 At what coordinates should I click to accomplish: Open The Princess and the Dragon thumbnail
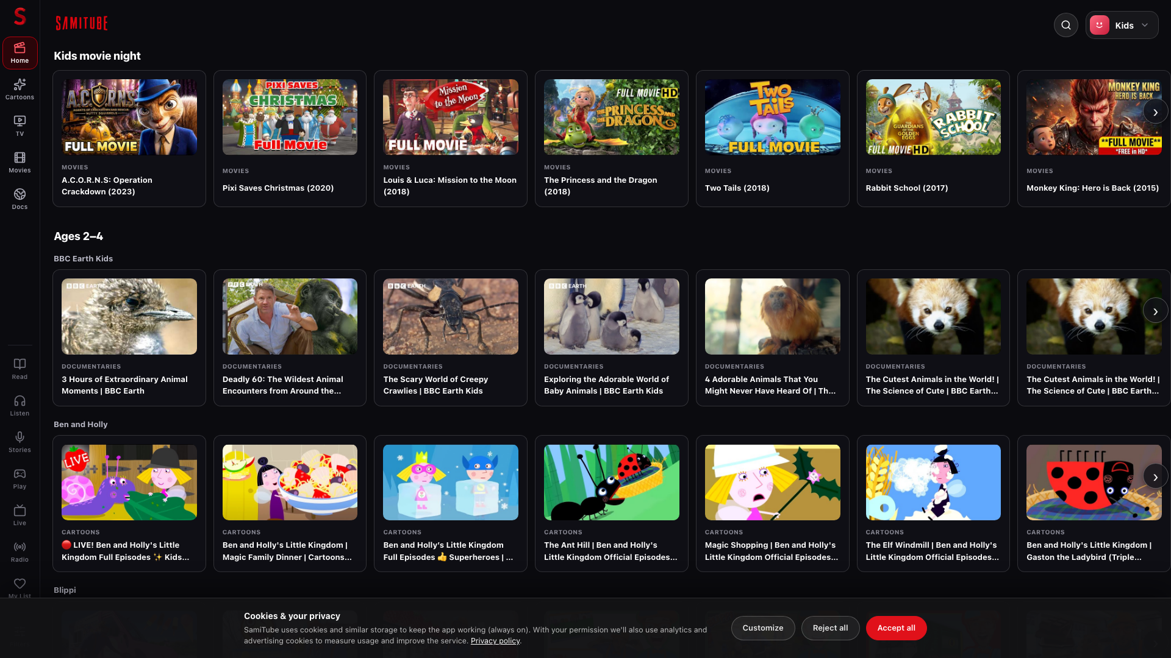tap(612, 117)
